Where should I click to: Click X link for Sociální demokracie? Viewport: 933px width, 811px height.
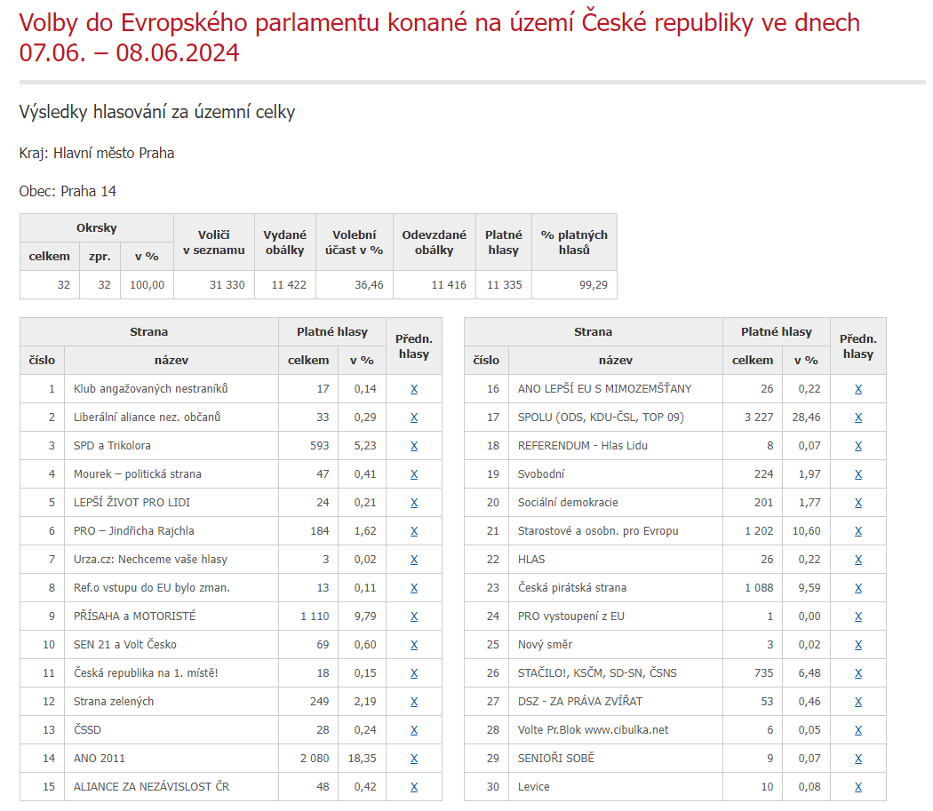[x=858, y=502]
